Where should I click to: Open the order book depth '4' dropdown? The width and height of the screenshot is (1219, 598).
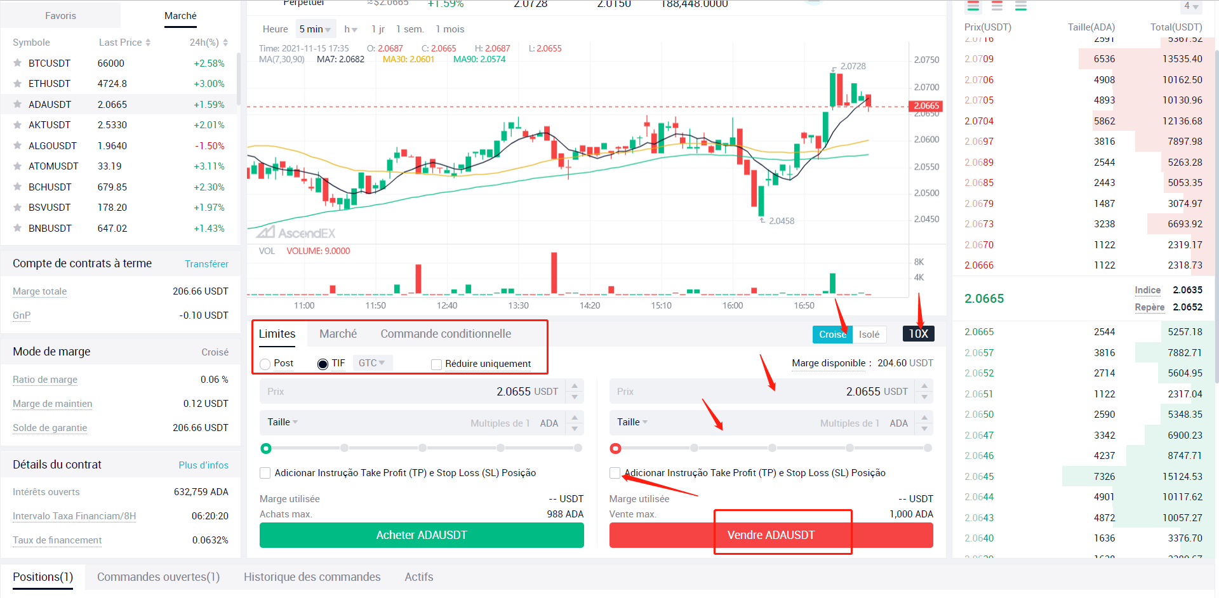pyautogui.click(x=1191, y=6)
